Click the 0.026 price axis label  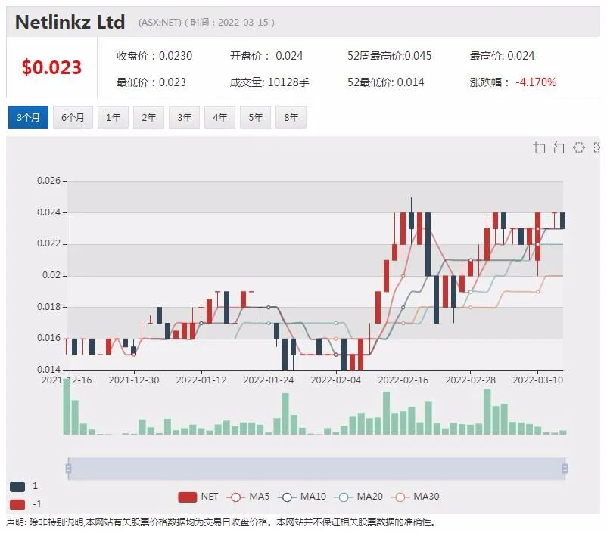pos(48,181)
